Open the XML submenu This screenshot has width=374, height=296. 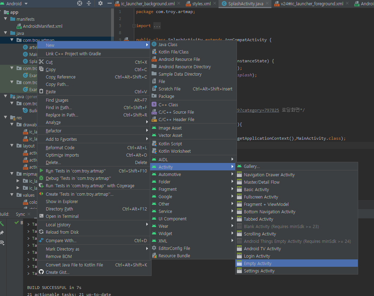194,241
